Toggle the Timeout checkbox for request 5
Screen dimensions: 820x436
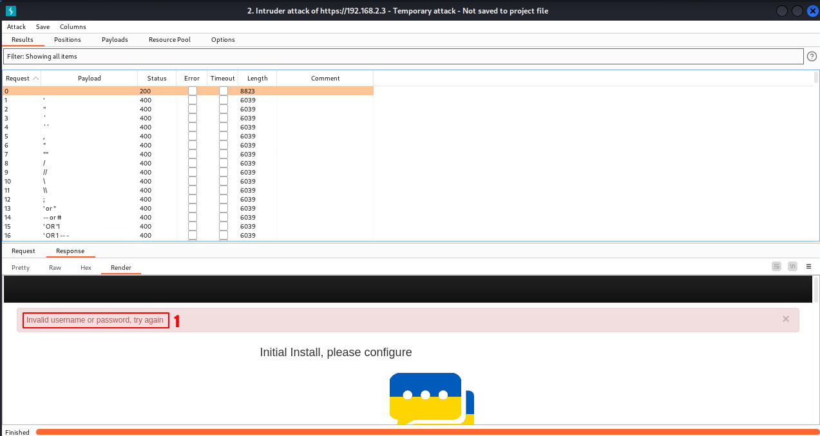pyautogui.click(x=224, y=137)
